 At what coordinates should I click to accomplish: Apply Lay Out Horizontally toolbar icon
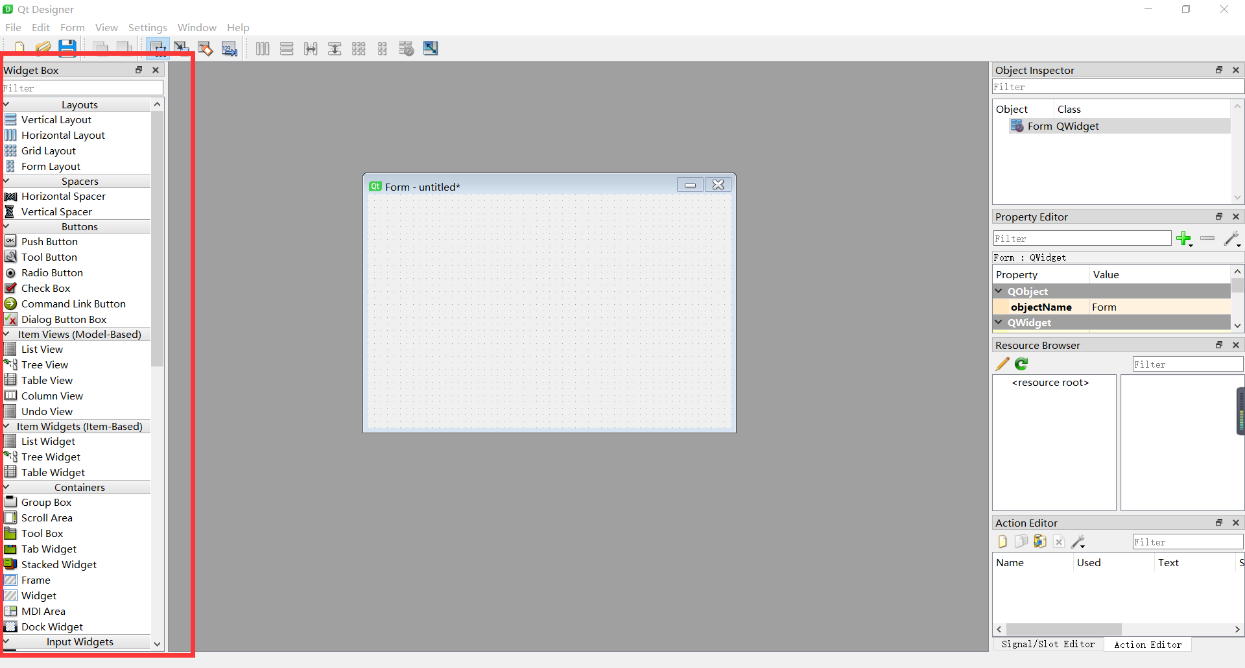click(263, 49)
